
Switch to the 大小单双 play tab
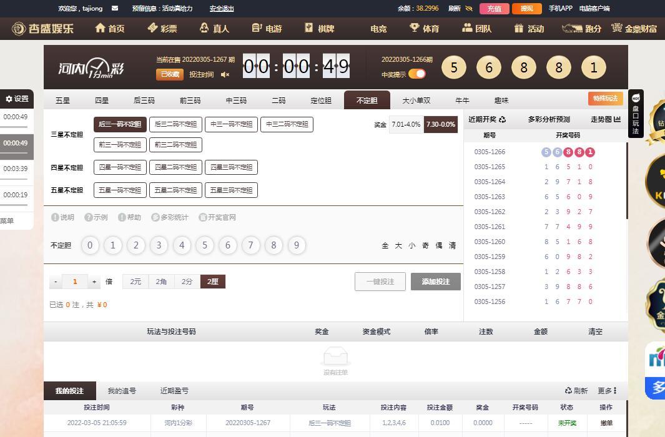[x=416, y=101]
